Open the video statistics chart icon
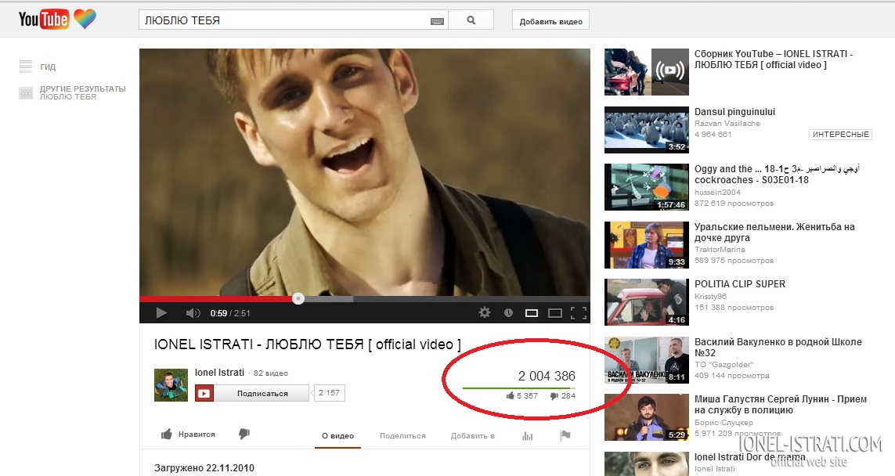The height and width of the screenshot is (476, 895). [x=527, y=436]
